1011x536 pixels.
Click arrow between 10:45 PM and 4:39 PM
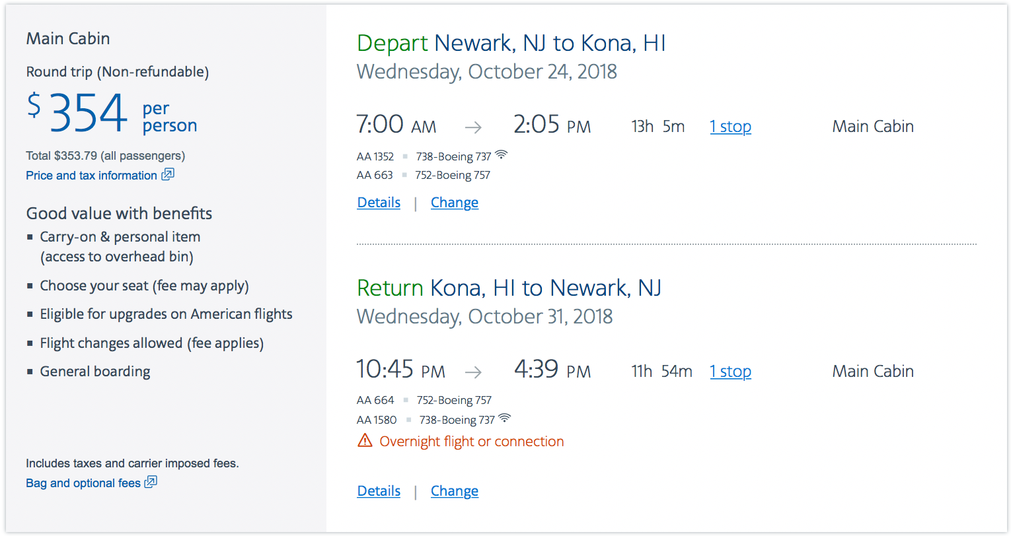tap(473, 372)
